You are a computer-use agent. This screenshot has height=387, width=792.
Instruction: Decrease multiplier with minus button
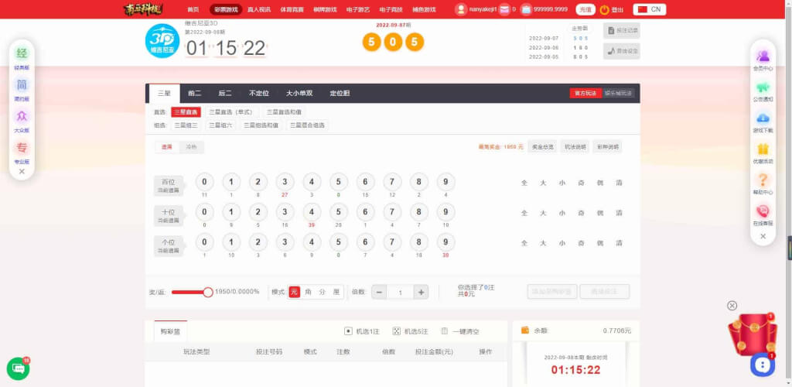(x=379, y=292)
